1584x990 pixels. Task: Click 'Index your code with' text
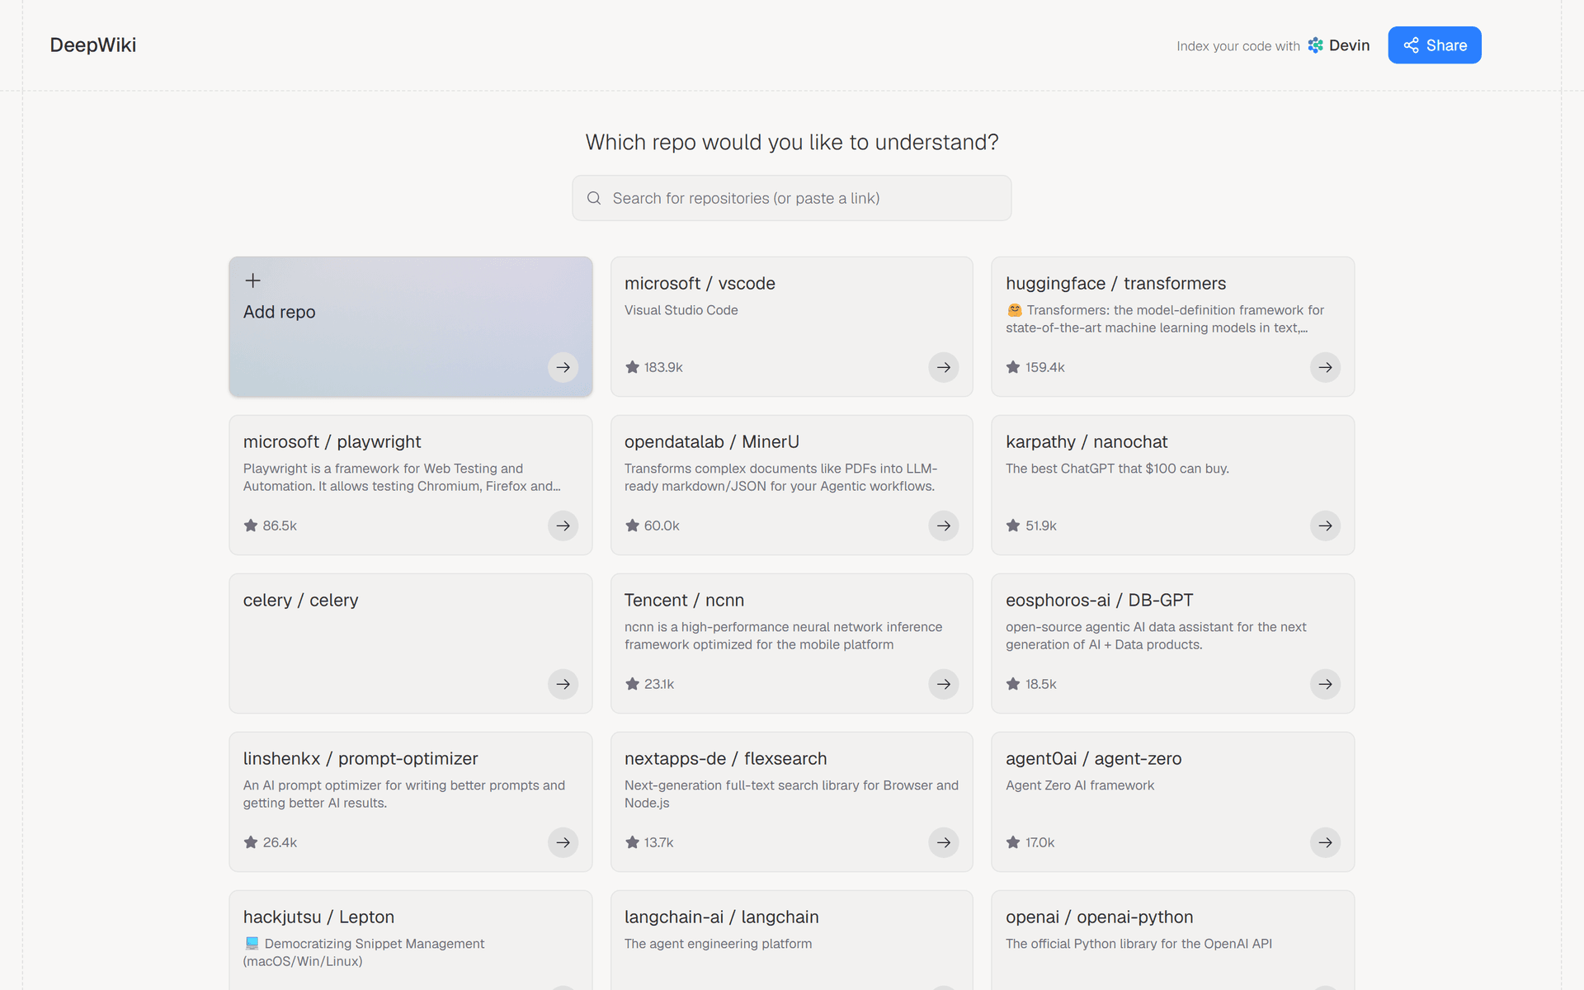click(1238, 46)
